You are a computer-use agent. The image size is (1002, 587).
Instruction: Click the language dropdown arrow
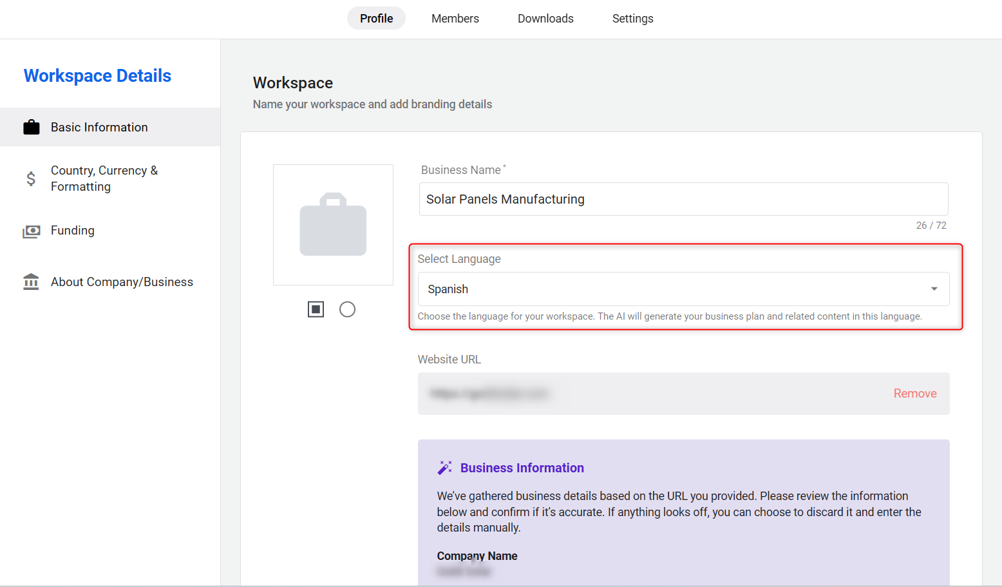coord(934,289)
